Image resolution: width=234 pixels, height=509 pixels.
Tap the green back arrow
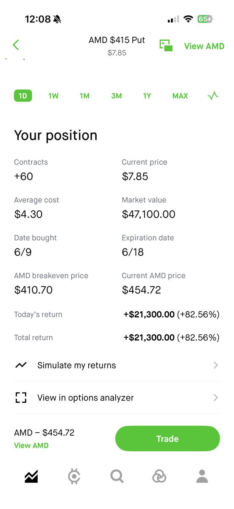coord(16,45)
